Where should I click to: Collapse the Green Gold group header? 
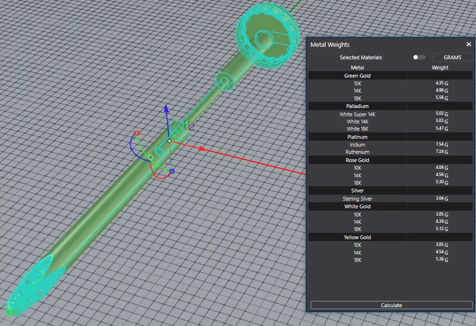pyautogui.click(x=357, y=76)
